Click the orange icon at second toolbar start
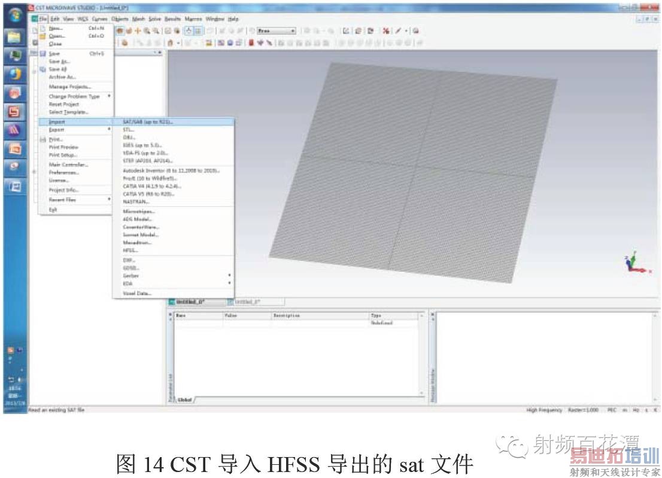Image resolution: width=662 pixels, height=478 pixels. 125,42
